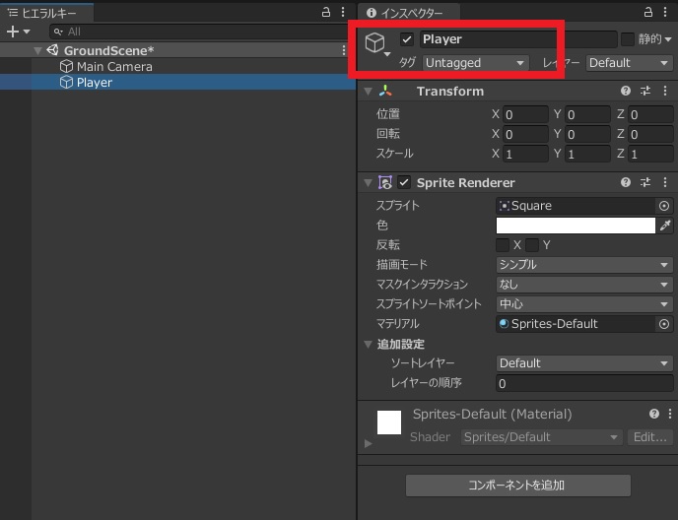
Task: Open the Inspector panel options menu
Action: coord(665,12)
